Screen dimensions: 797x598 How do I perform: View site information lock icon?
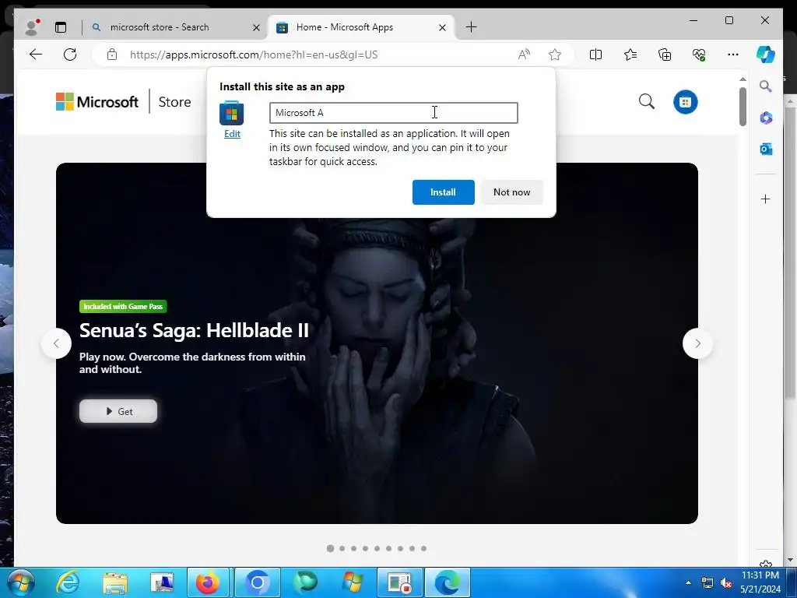click(112, 55)
